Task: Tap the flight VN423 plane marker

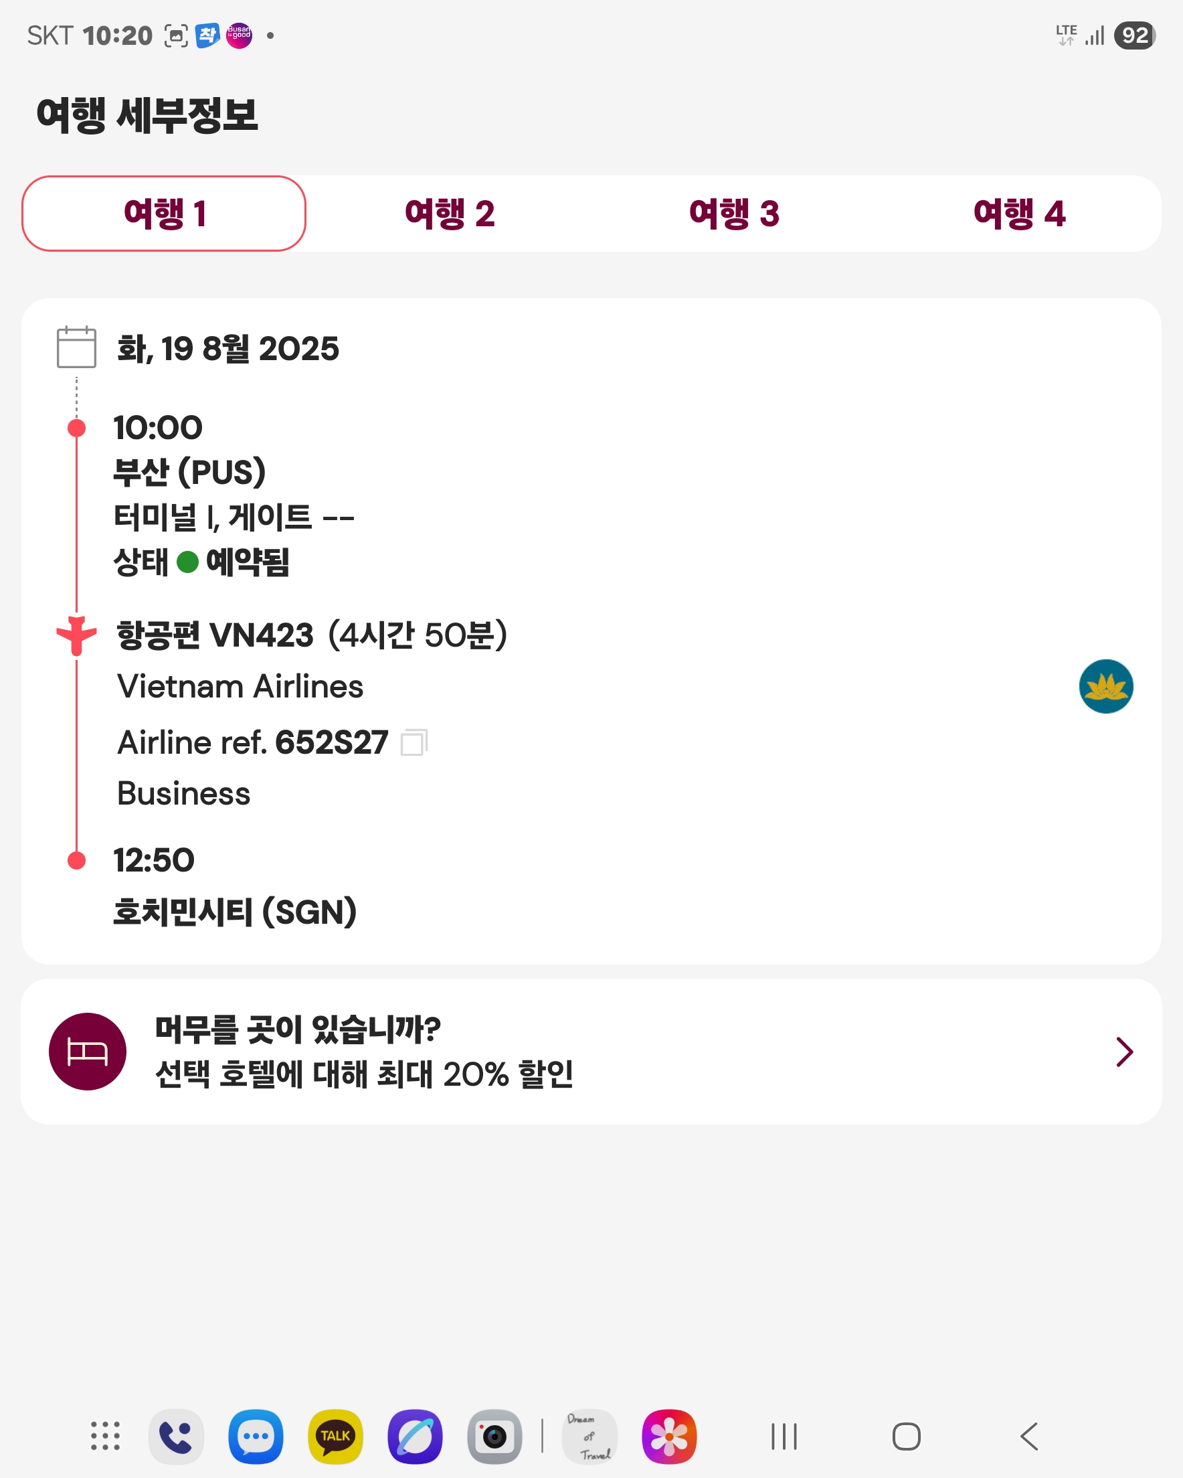Action: [x=77, y=635]
